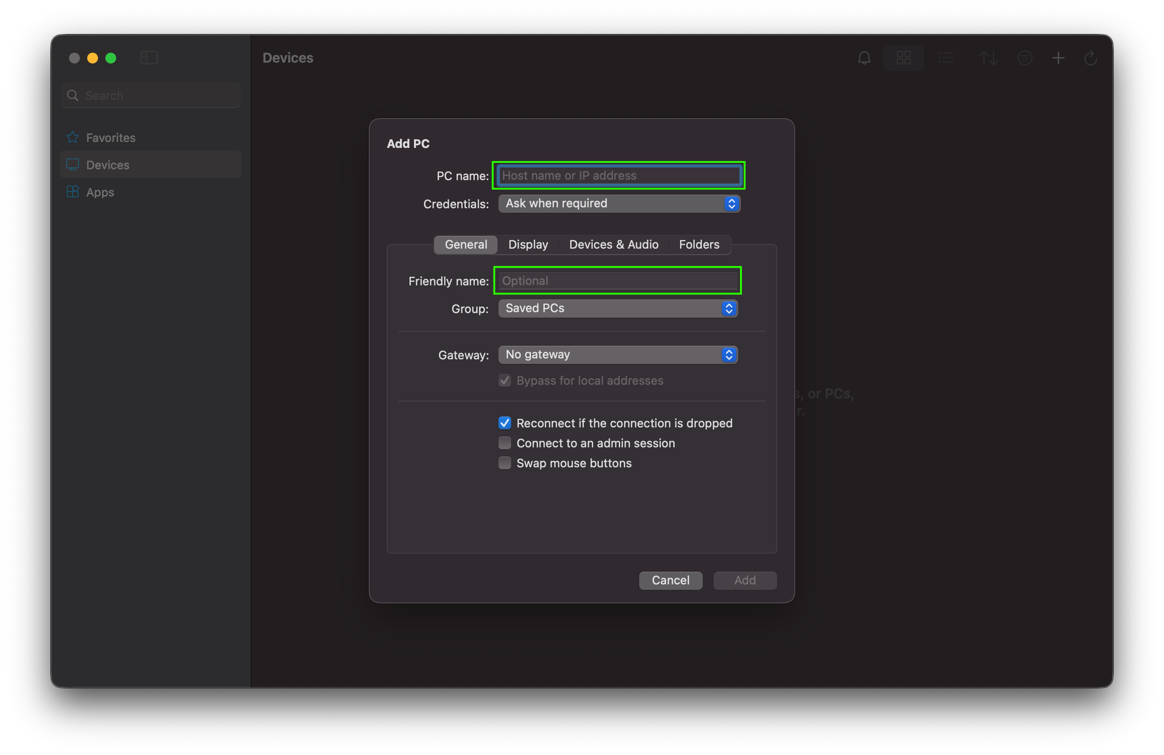
Task: Click the PC name input field
Action: tap(618, 176)
